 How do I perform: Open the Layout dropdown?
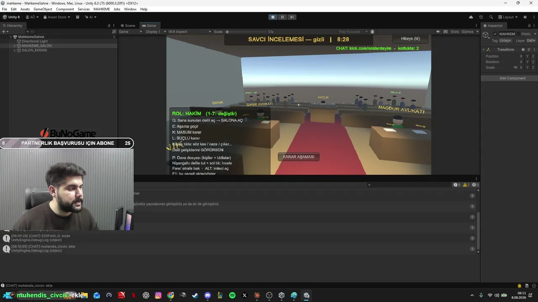[508, 17]
